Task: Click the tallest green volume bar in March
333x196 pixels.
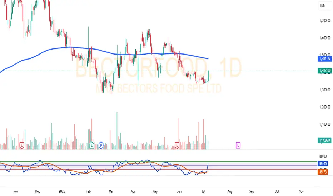Action: tap(117, 131)
